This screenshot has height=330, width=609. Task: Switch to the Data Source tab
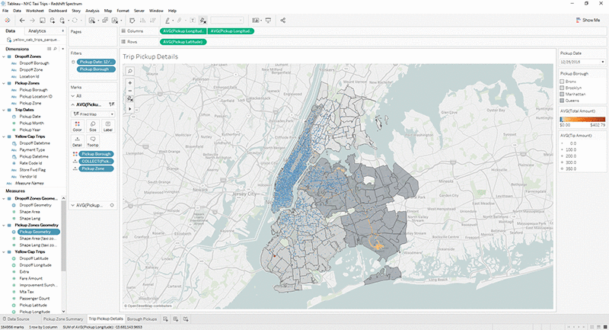[16, 319]
